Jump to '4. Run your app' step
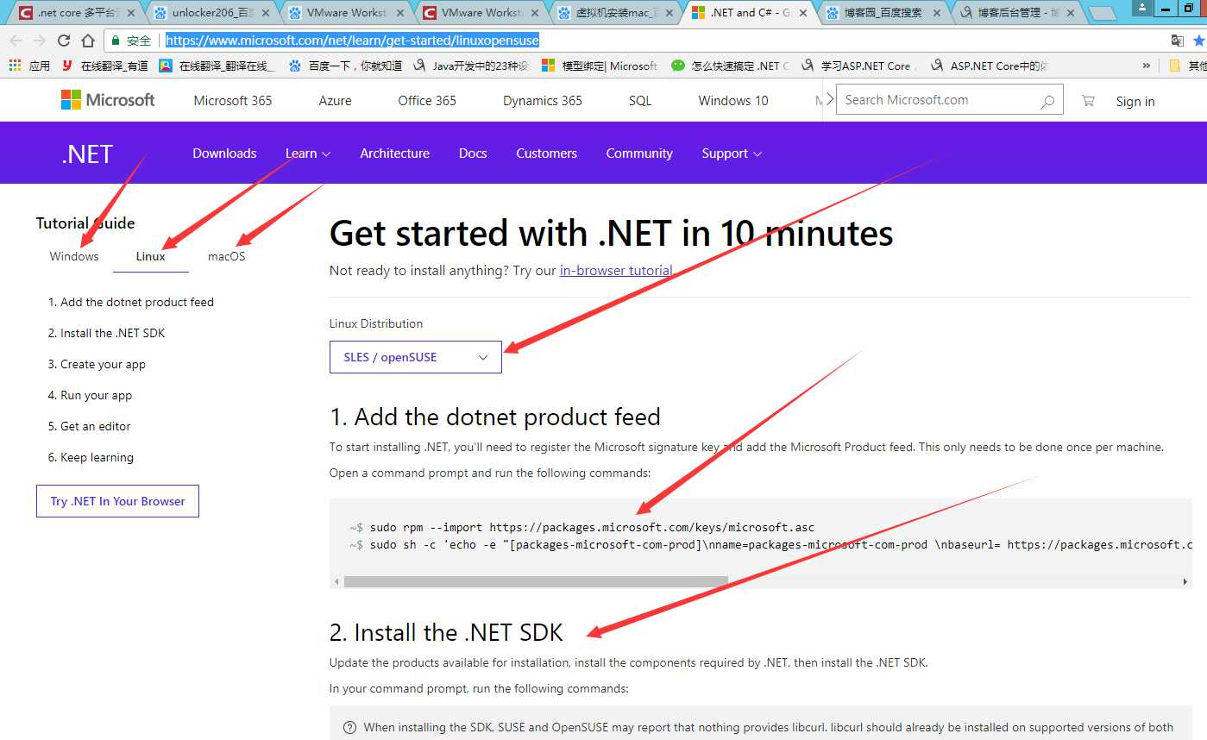The height and width of the screenshot is (740, 1207). 90,395
